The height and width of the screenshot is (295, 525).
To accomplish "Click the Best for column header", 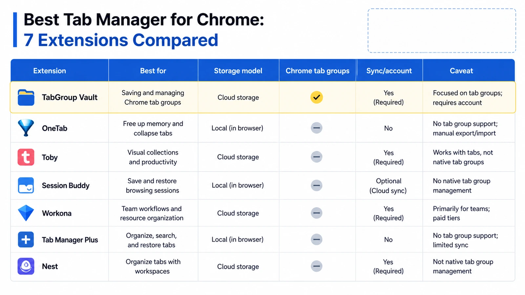I will click(153, 71).
